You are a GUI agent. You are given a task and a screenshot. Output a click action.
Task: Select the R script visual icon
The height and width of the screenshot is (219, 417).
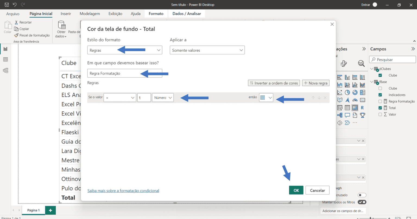click(362, 108)
